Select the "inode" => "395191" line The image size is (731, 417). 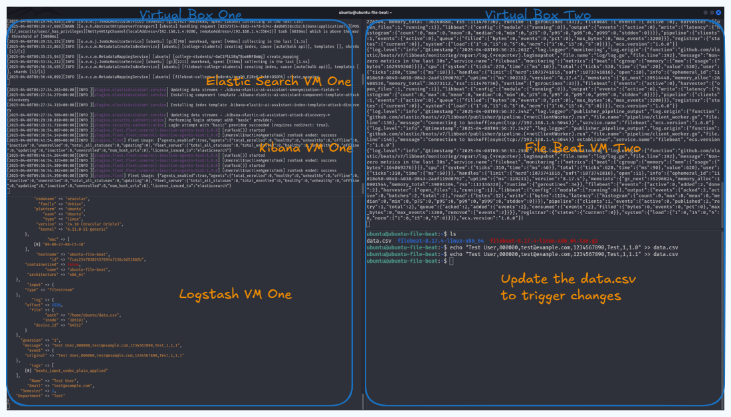[65, 320]
